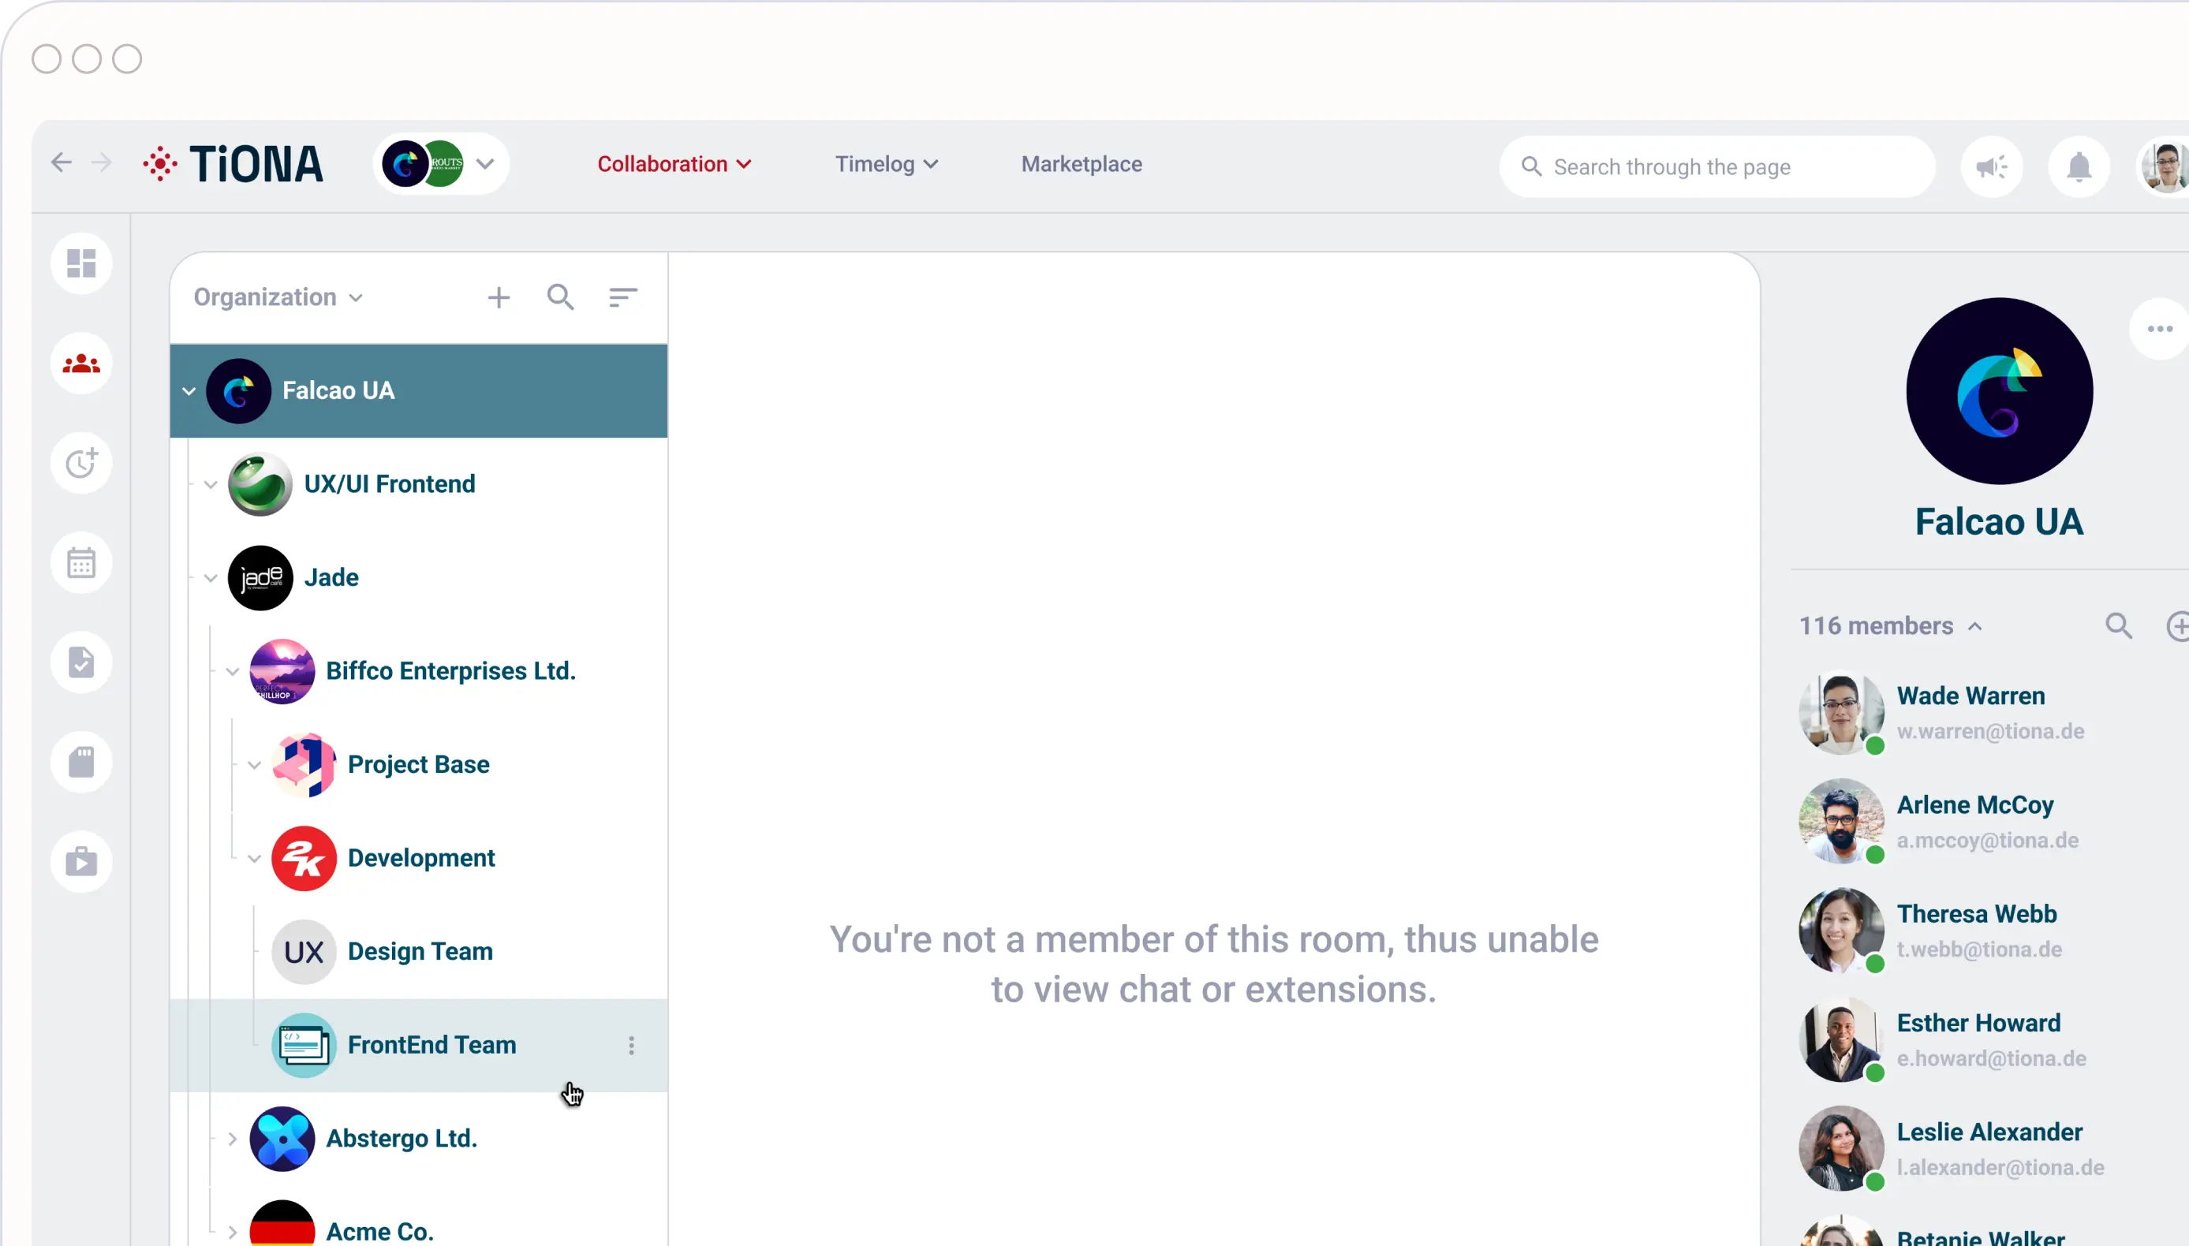This screenshot has width=2189, height=1246.
Task: Open the task checklist sidebar icon
Action: tap(81, 662)
